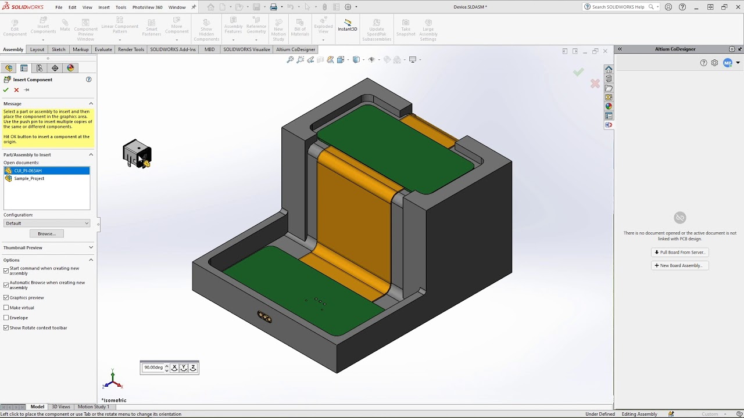The height and width of the screenshot is (418, 744).
Task: Select Sample_Project in open documents
Action: click(29, 178)
